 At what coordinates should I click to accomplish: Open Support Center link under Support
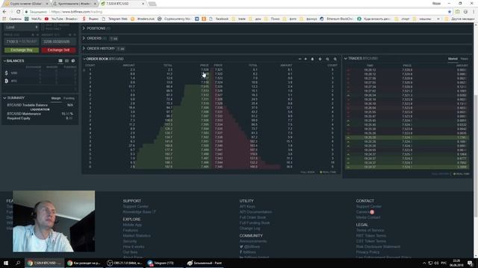136,206
